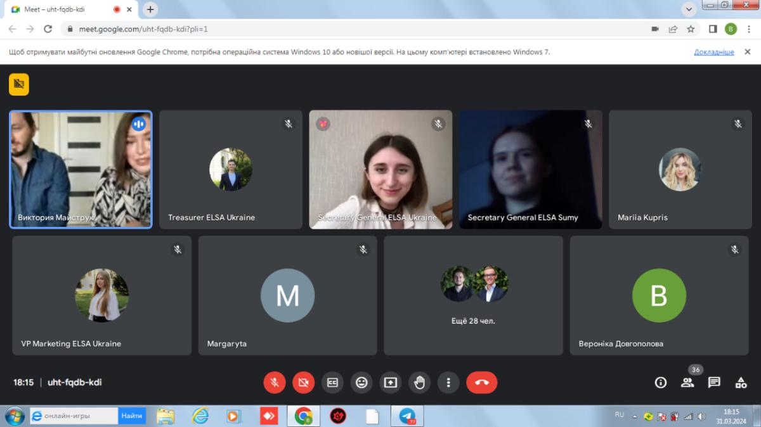
Task: Toggle closed captions button
Action: point(332,383)
